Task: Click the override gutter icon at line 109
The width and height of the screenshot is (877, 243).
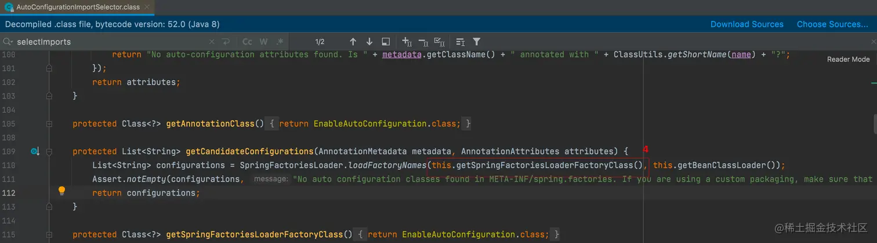Action: point(35,152)
